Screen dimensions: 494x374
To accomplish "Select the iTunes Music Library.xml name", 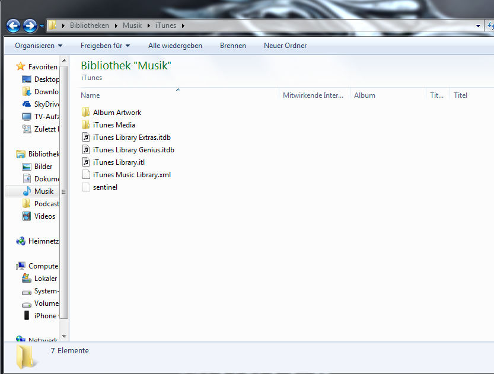I will pos(132,175).
